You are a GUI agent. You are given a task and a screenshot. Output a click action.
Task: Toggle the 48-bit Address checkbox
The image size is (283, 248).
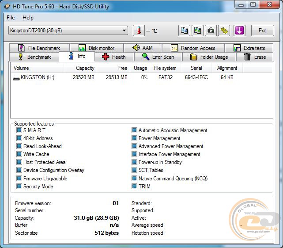coord(19,138)
